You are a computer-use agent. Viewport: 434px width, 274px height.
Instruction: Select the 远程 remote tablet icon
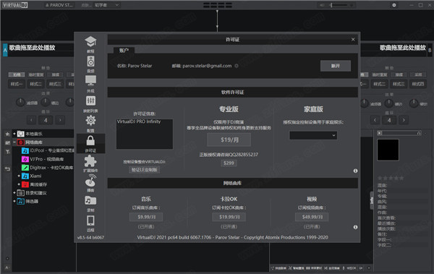90,223
